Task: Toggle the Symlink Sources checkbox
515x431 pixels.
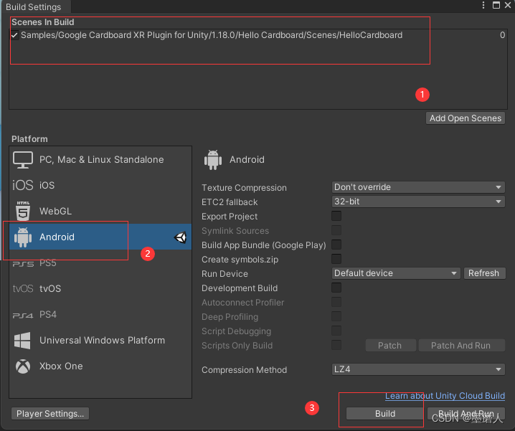Action: point(336,230)
